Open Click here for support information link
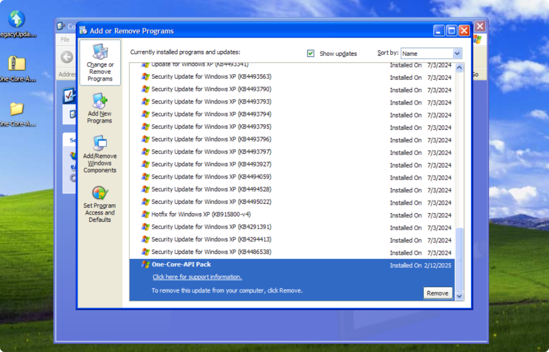 197,277
